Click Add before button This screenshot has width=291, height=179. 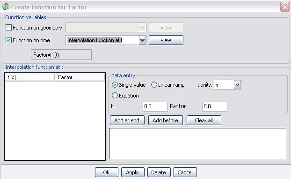(x=166, y=120)
